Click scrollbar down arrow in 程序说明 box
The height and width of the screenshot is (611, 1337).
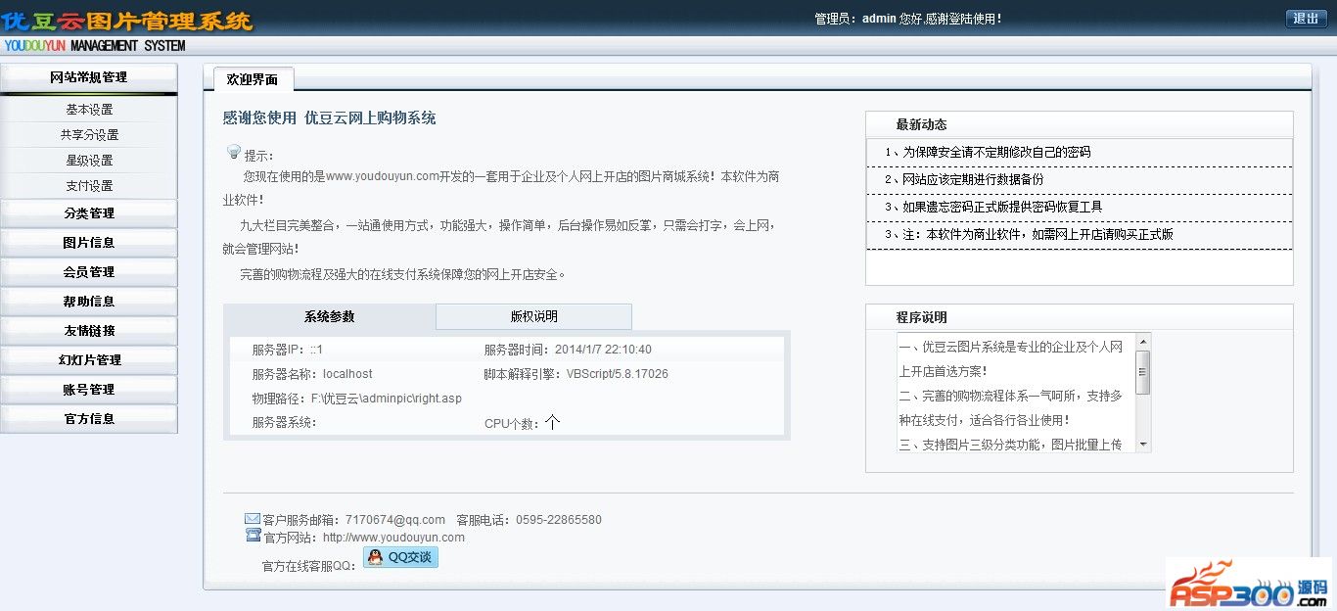1142,446
